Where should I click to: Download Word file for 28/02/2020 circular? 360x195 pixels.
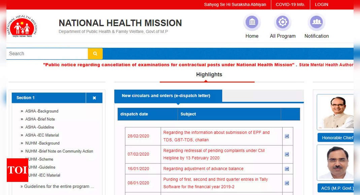click(x=287, y=136)
